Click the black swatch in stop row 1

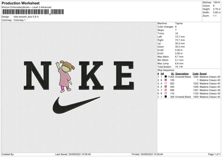click(x=166, y=77)
